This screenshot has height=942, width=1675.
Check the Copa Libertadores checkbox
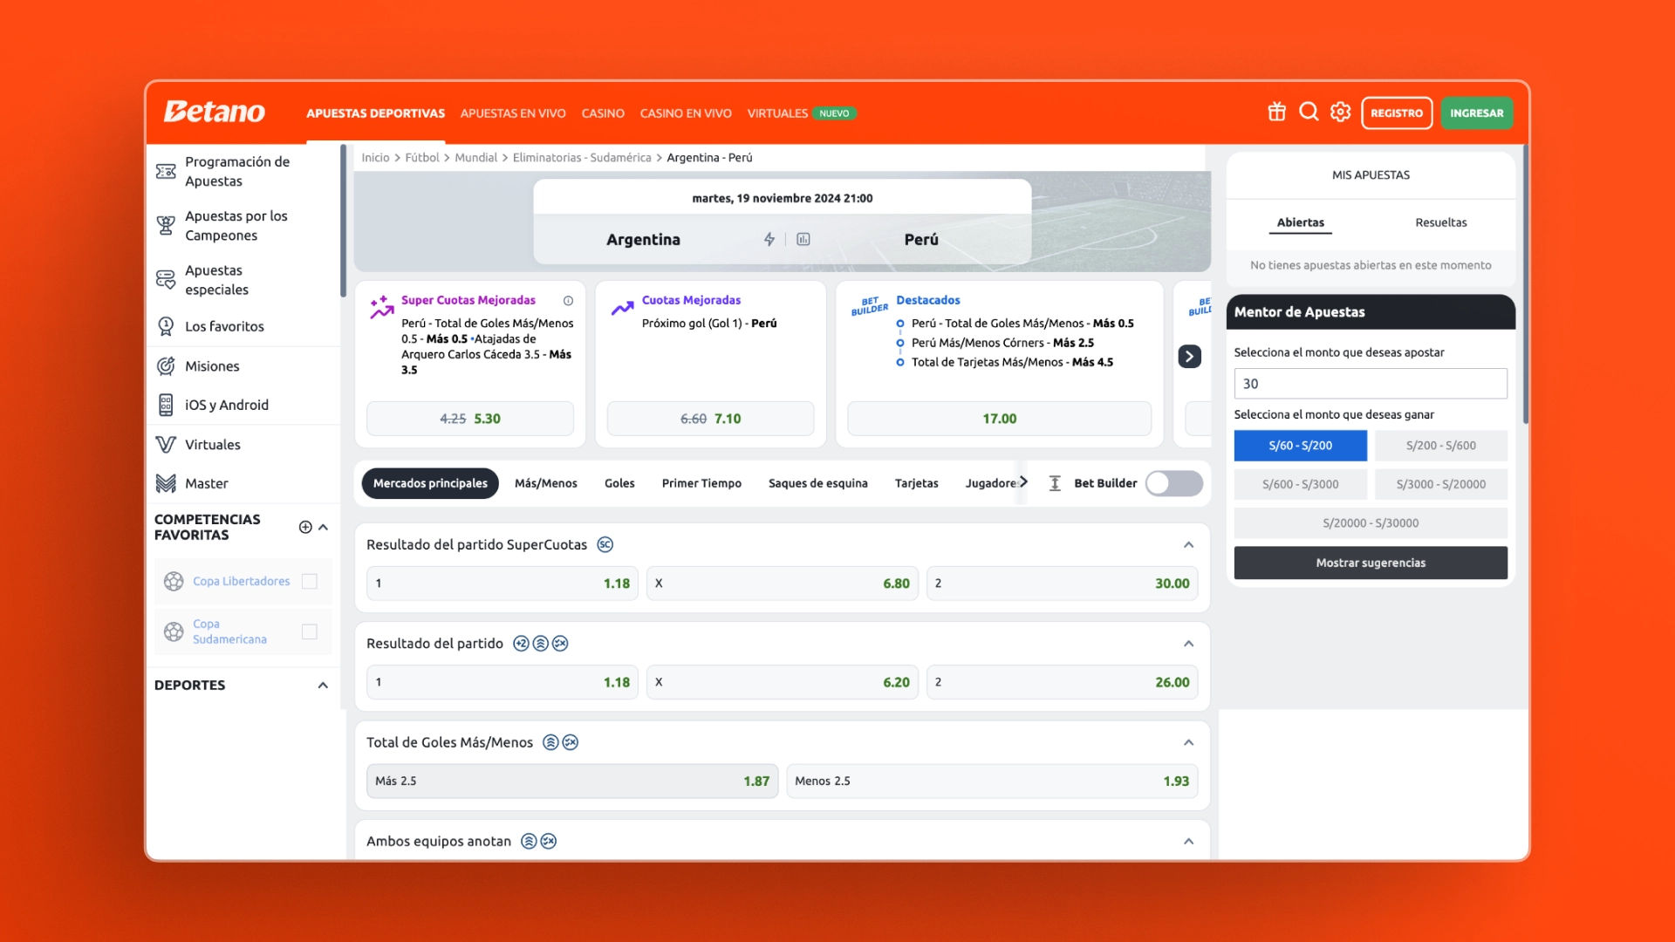(x=309, y=581)
